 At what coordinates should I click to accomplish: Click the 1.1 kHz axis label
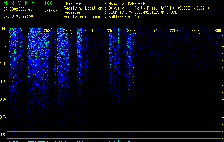pyautogui.click(x=3, y=46)
